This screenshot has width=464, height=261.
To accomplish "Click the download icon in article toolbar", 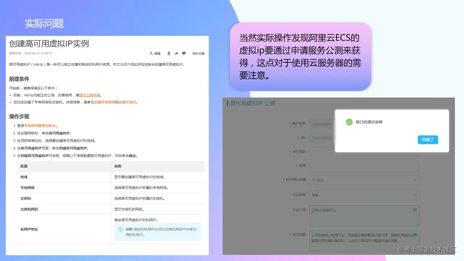I will [x=169, y=54].
